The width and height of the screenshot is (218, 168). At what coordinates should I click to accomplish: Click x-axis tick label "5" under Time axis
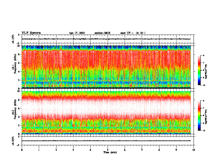(x=108, y=150)
